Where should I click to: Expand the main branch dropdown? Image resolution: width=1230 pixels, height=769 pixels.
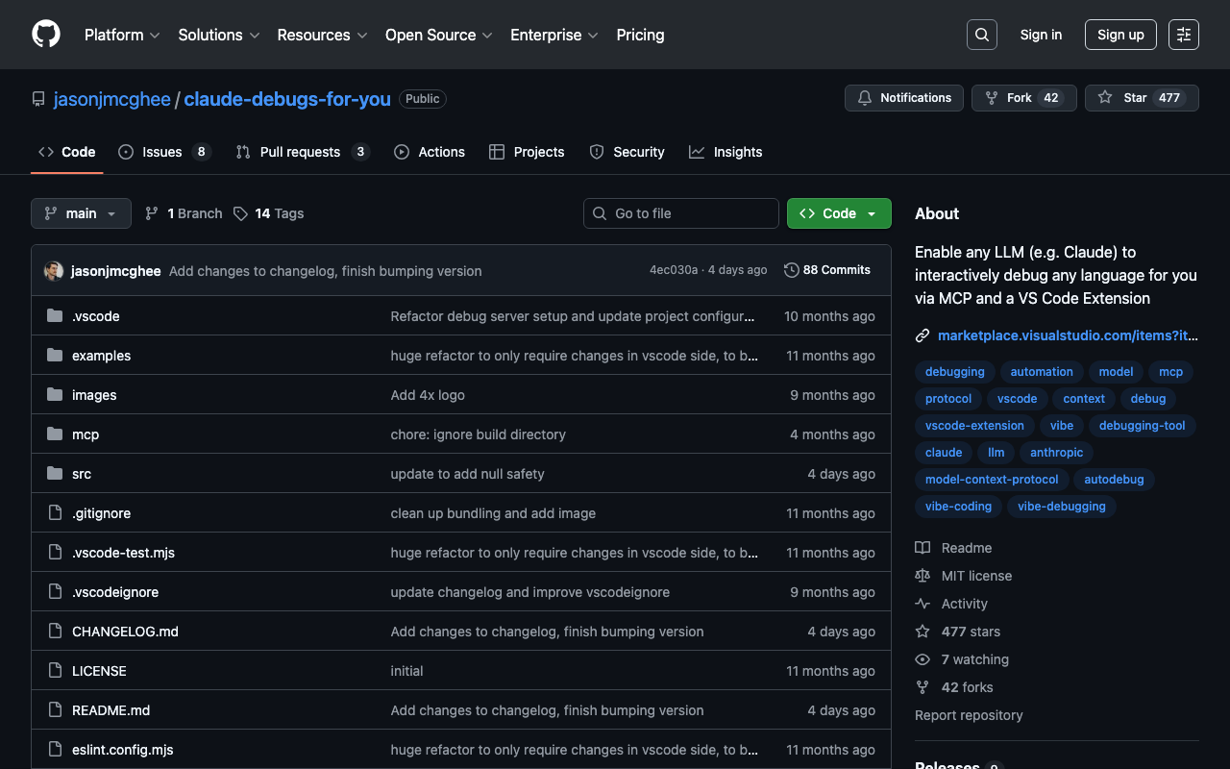coord(81,213)
